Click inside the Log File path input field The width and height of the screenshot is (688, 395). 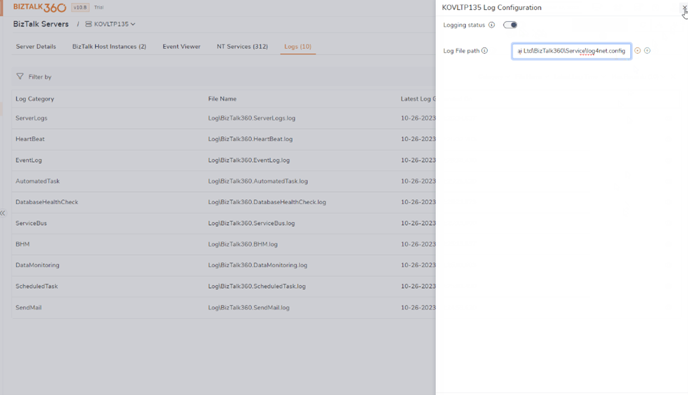point(571,51)
